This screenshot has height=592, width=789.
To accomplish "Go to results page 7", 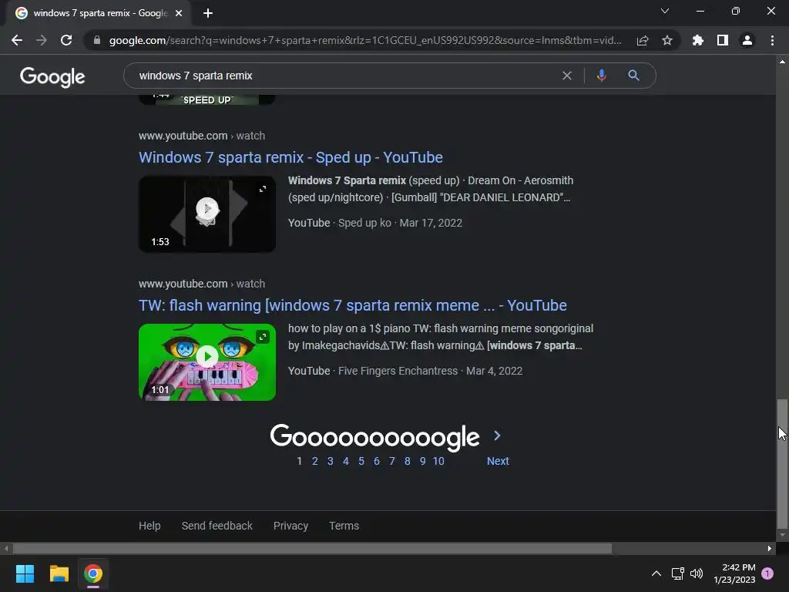I will [392, 461].
